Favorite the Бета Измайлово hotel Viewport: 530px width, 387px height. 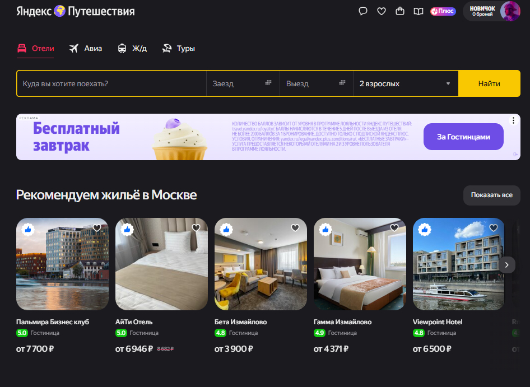[295, 228]
